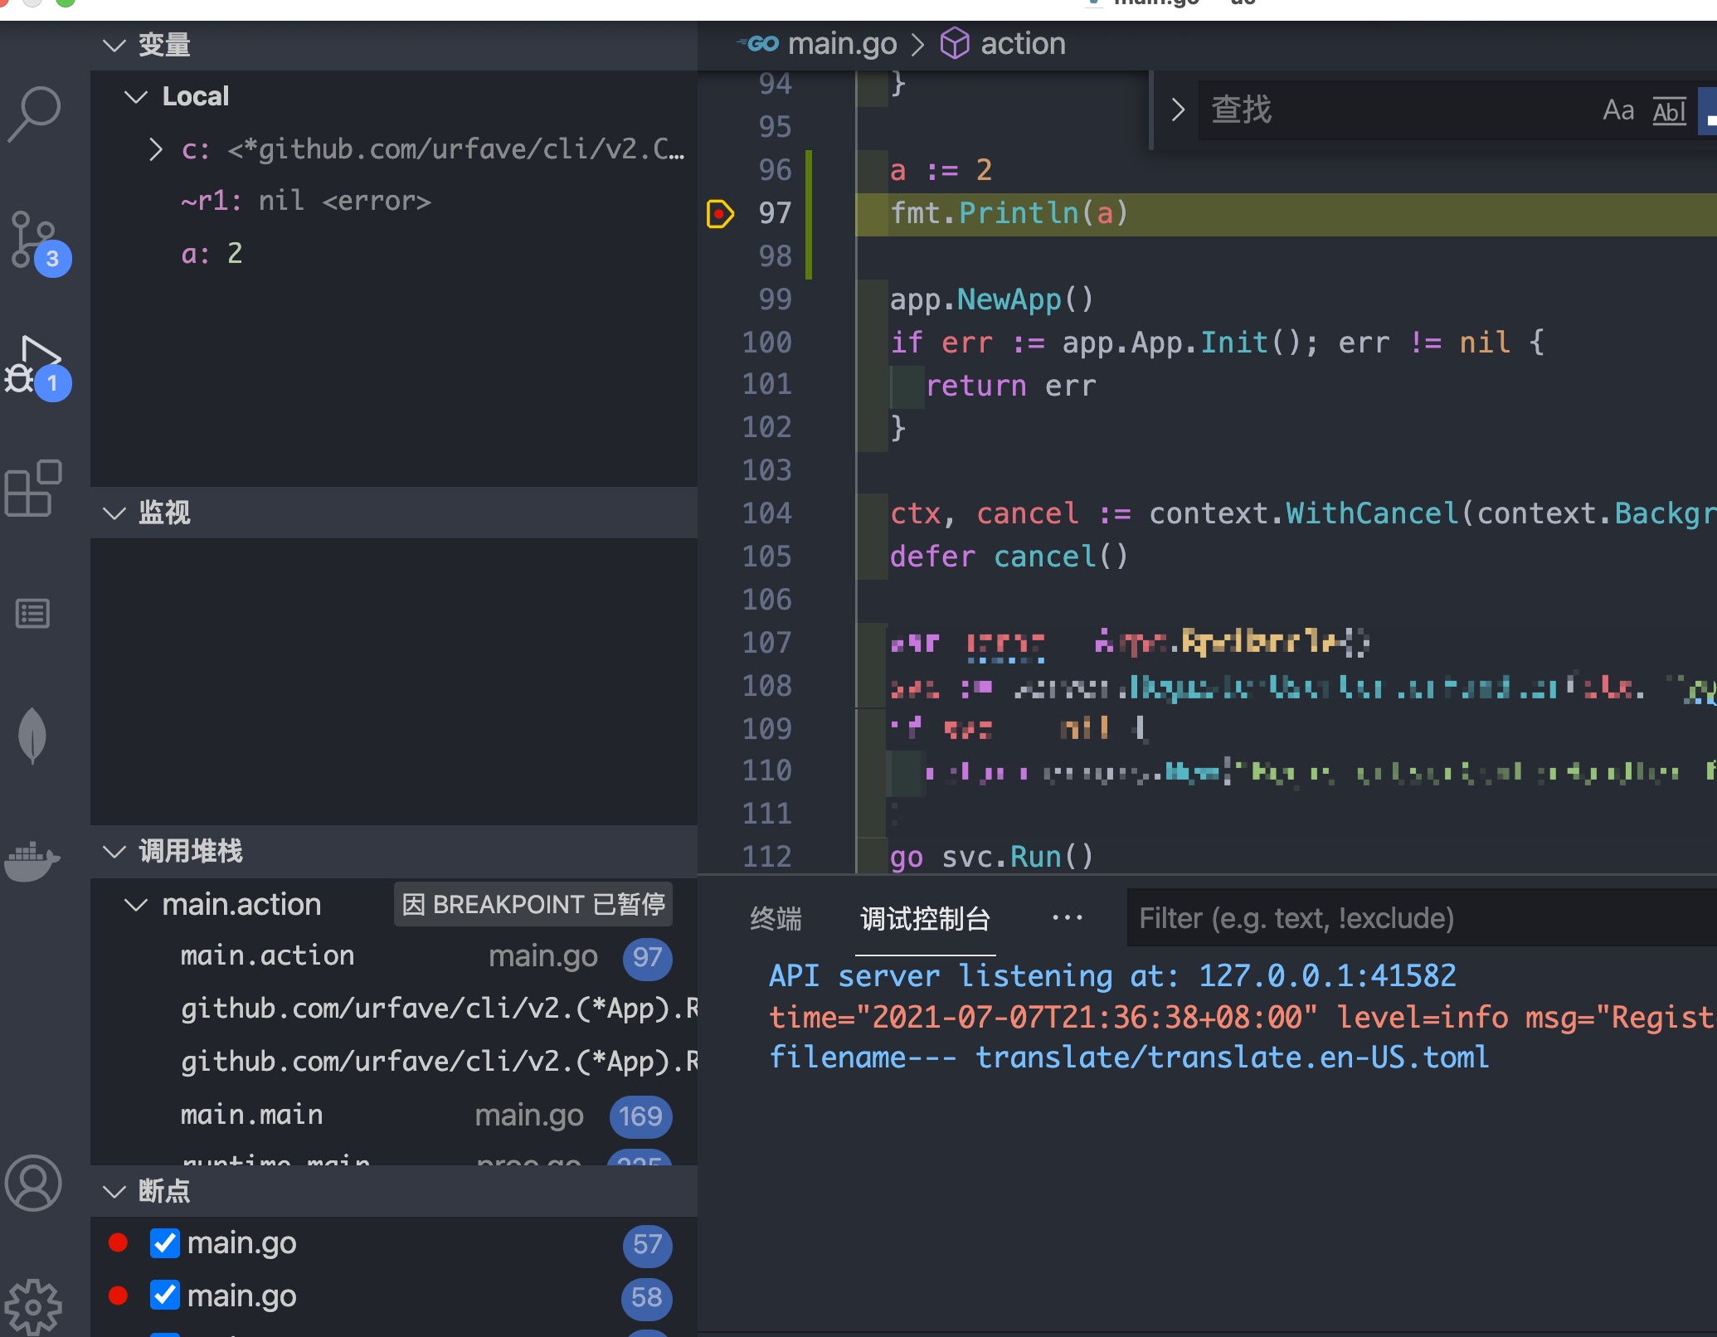Open the Accounts icon in the activity bar

point(33,1183)
